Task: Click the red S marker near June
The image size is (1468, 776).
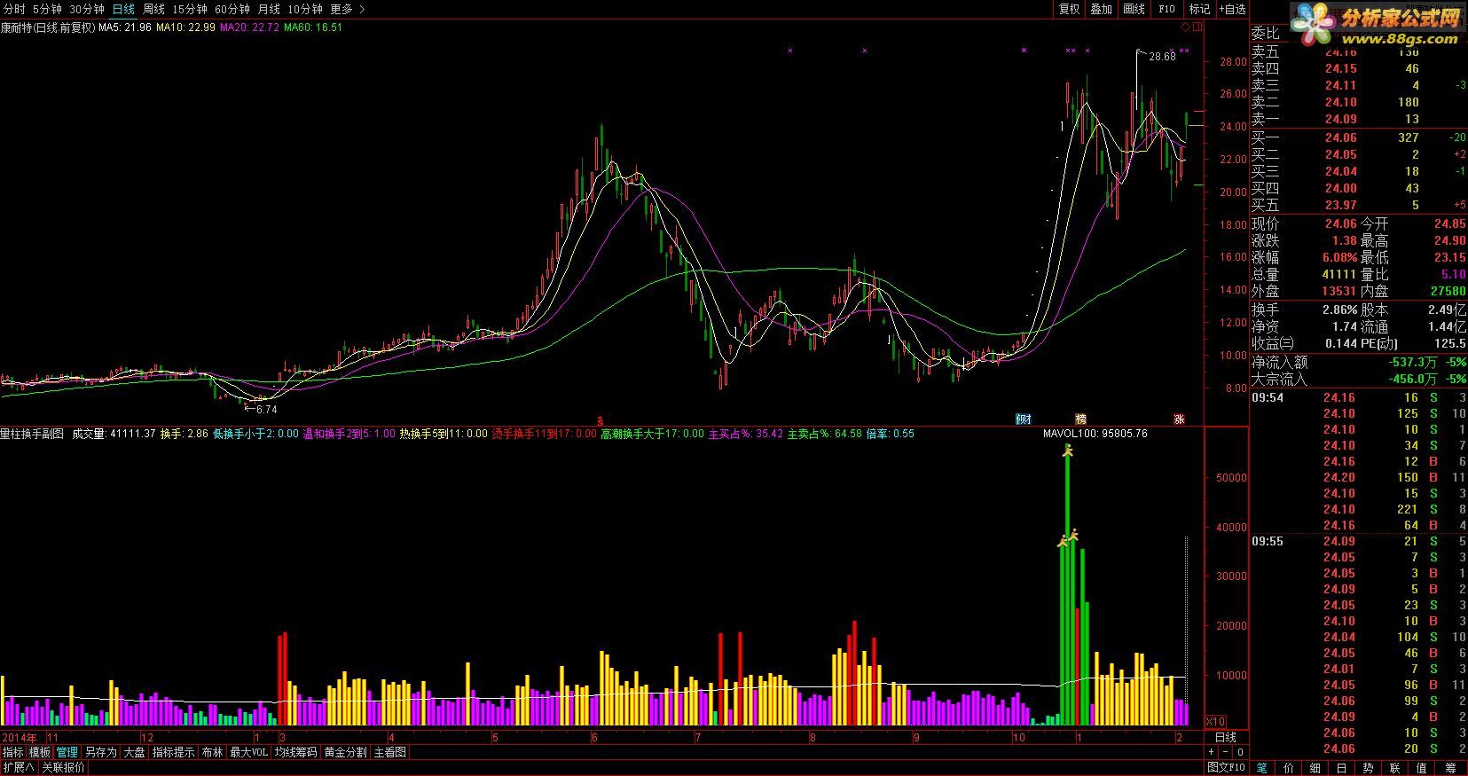Action: coord(601,420)
